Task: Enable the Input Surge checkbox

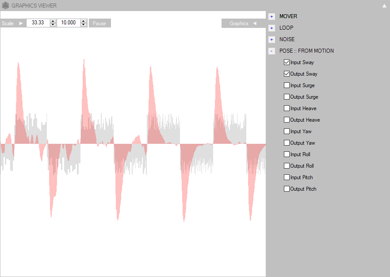Action: coord(287,85)
